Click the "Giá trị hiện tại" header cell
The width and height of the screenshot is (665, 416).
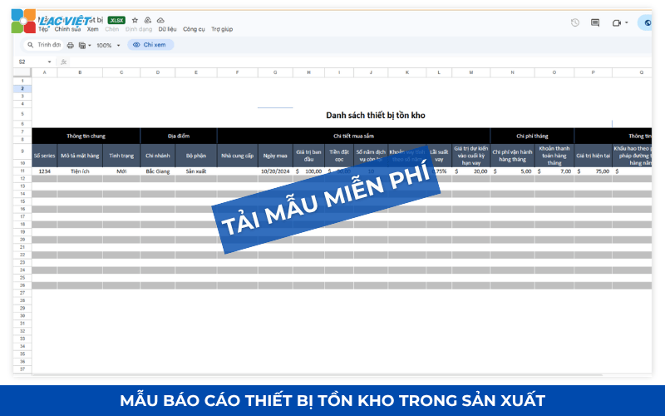pyautogui.click(x=593, y=156)
